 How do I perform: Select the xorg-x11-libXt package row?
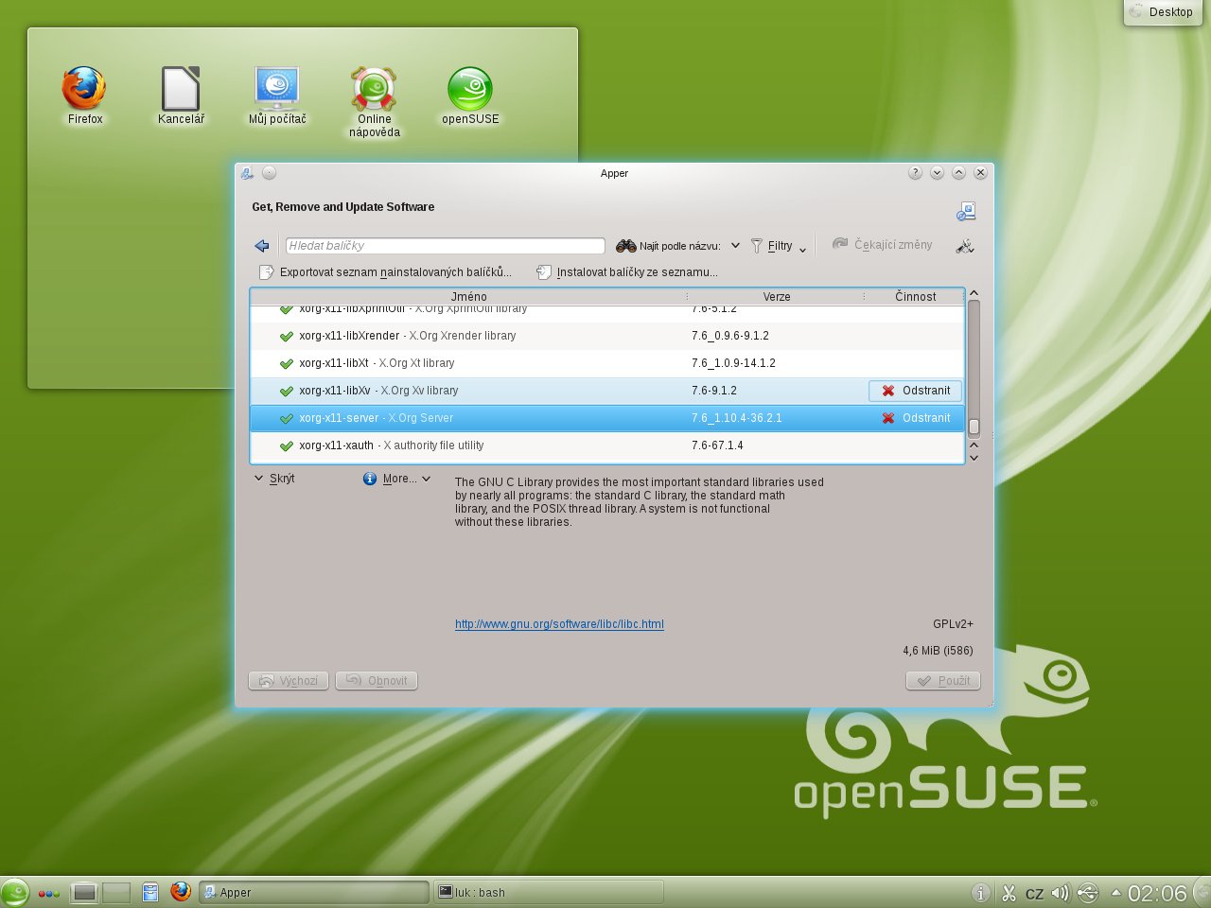(x=607, y=363)
